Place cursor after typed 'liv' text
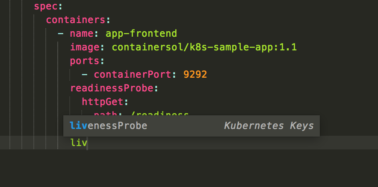 point(87,143)
